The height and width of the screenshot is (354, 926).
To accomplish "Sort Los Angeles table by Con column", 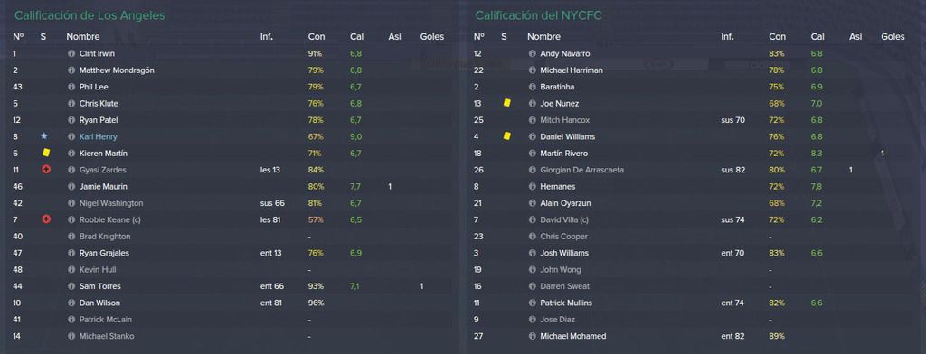I will tap(317, 37).
